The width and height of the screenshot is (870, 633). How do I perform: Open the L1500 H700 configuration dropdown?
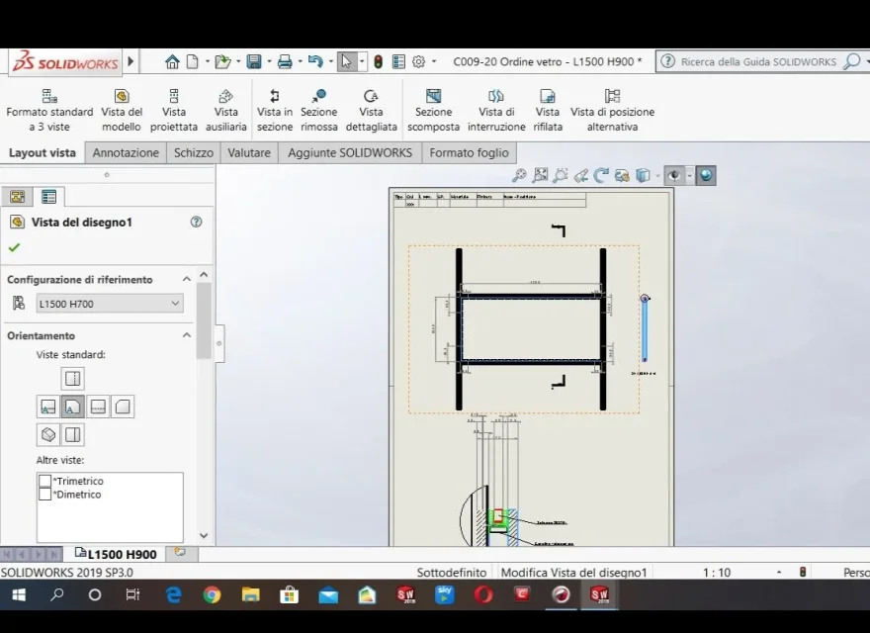click(110, 304)
